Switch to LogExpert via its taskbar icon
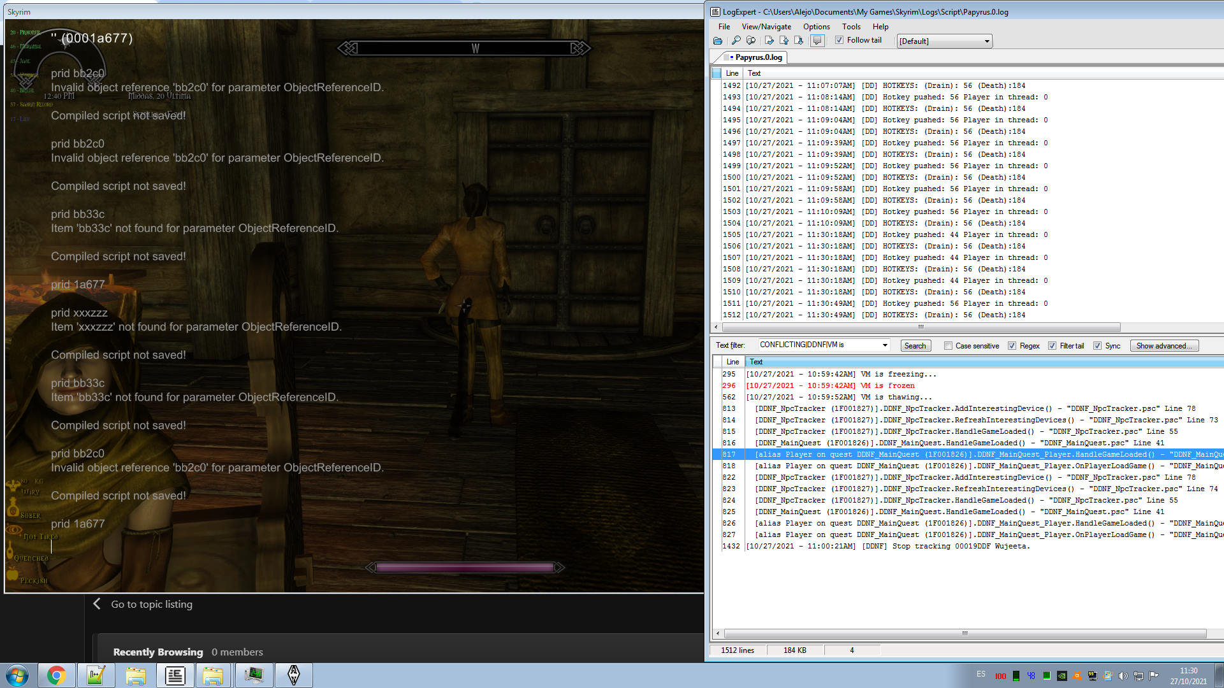The image size is (1224, 688). coord(175,675)
